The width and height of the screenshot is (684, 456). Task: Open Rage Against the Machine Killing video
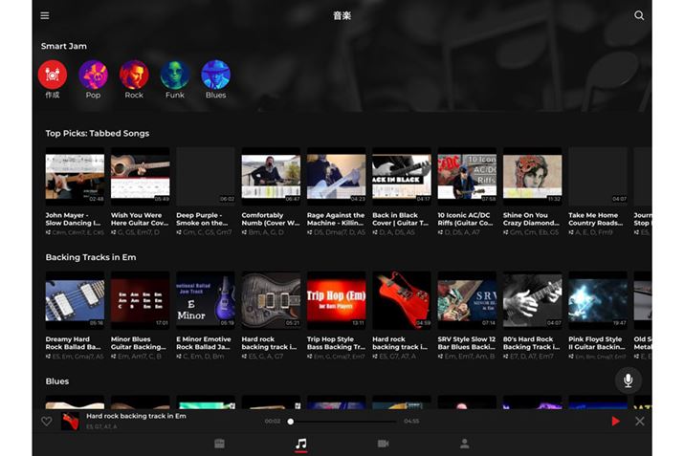click(337, 191)
